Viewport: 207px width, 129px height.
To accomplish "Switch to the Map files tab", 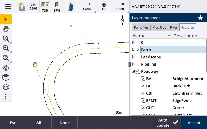I will (x=159, y=28).
